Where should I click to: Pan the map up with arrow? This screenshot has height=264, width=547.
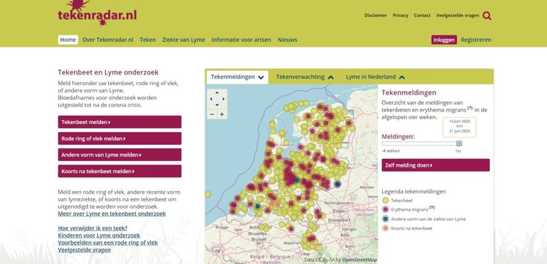(x=217, y=93)
